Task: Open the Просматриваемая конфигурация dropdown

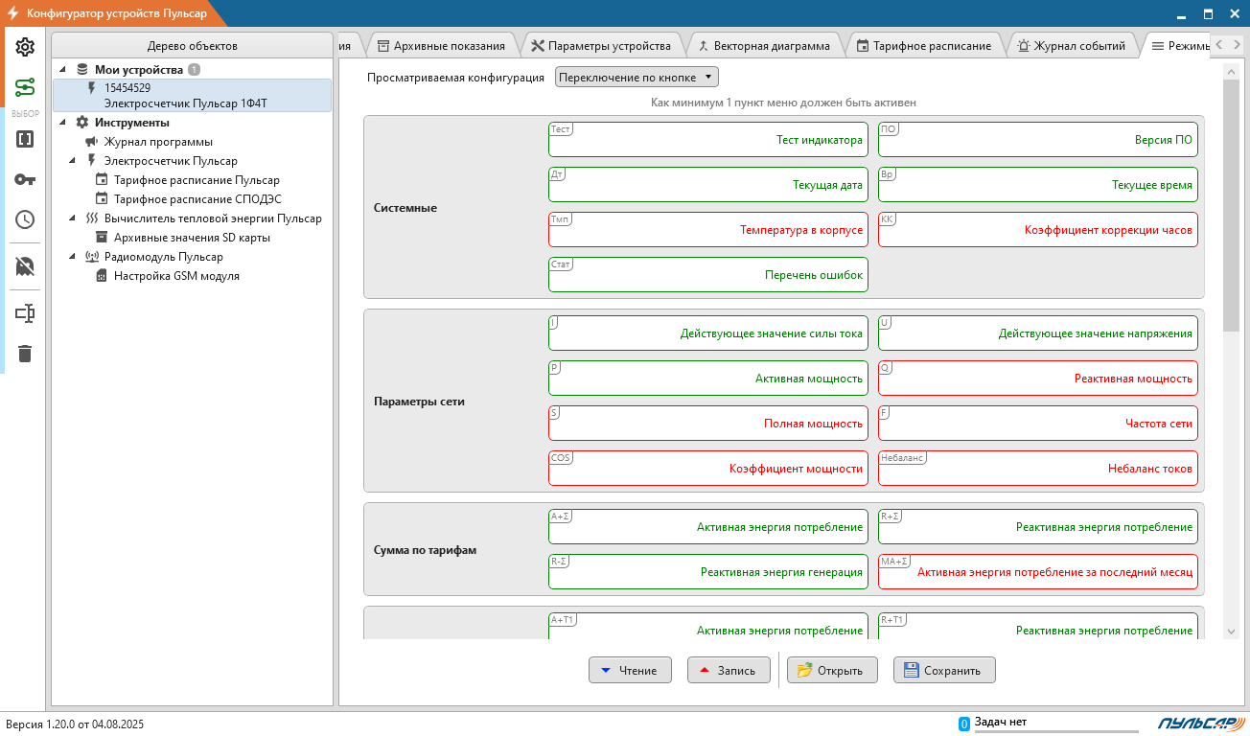Action: coord(637,77)
